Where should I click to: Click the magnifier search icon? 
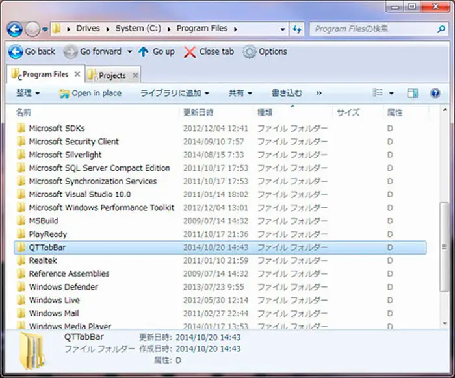pos(441,29)
